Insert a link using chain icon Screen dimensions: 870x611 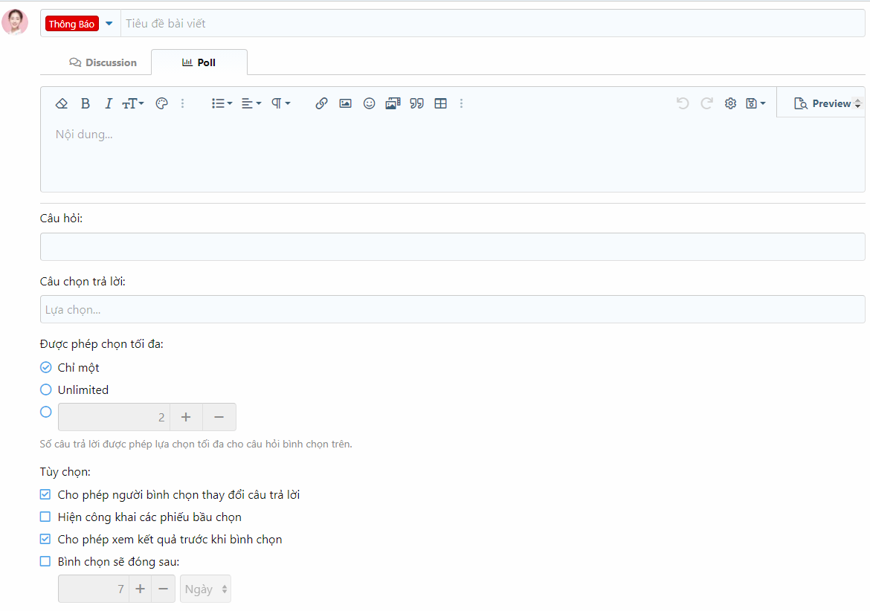coord(321,103)
